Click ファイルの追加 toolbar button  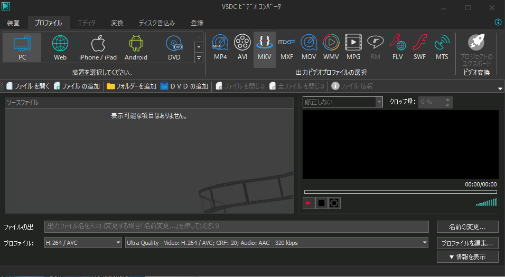coord(77,86)
